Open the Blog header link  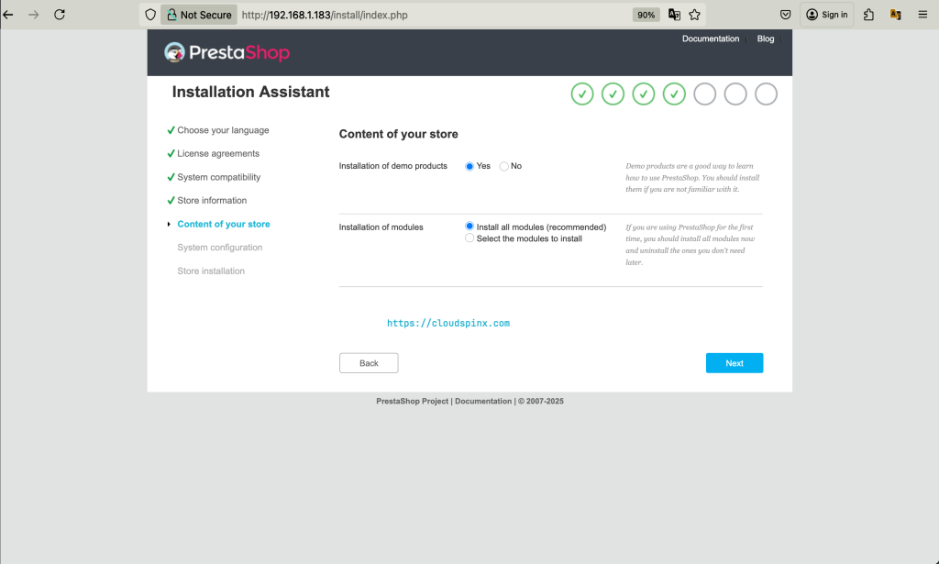pyautogui.click(x=766, y=39)
